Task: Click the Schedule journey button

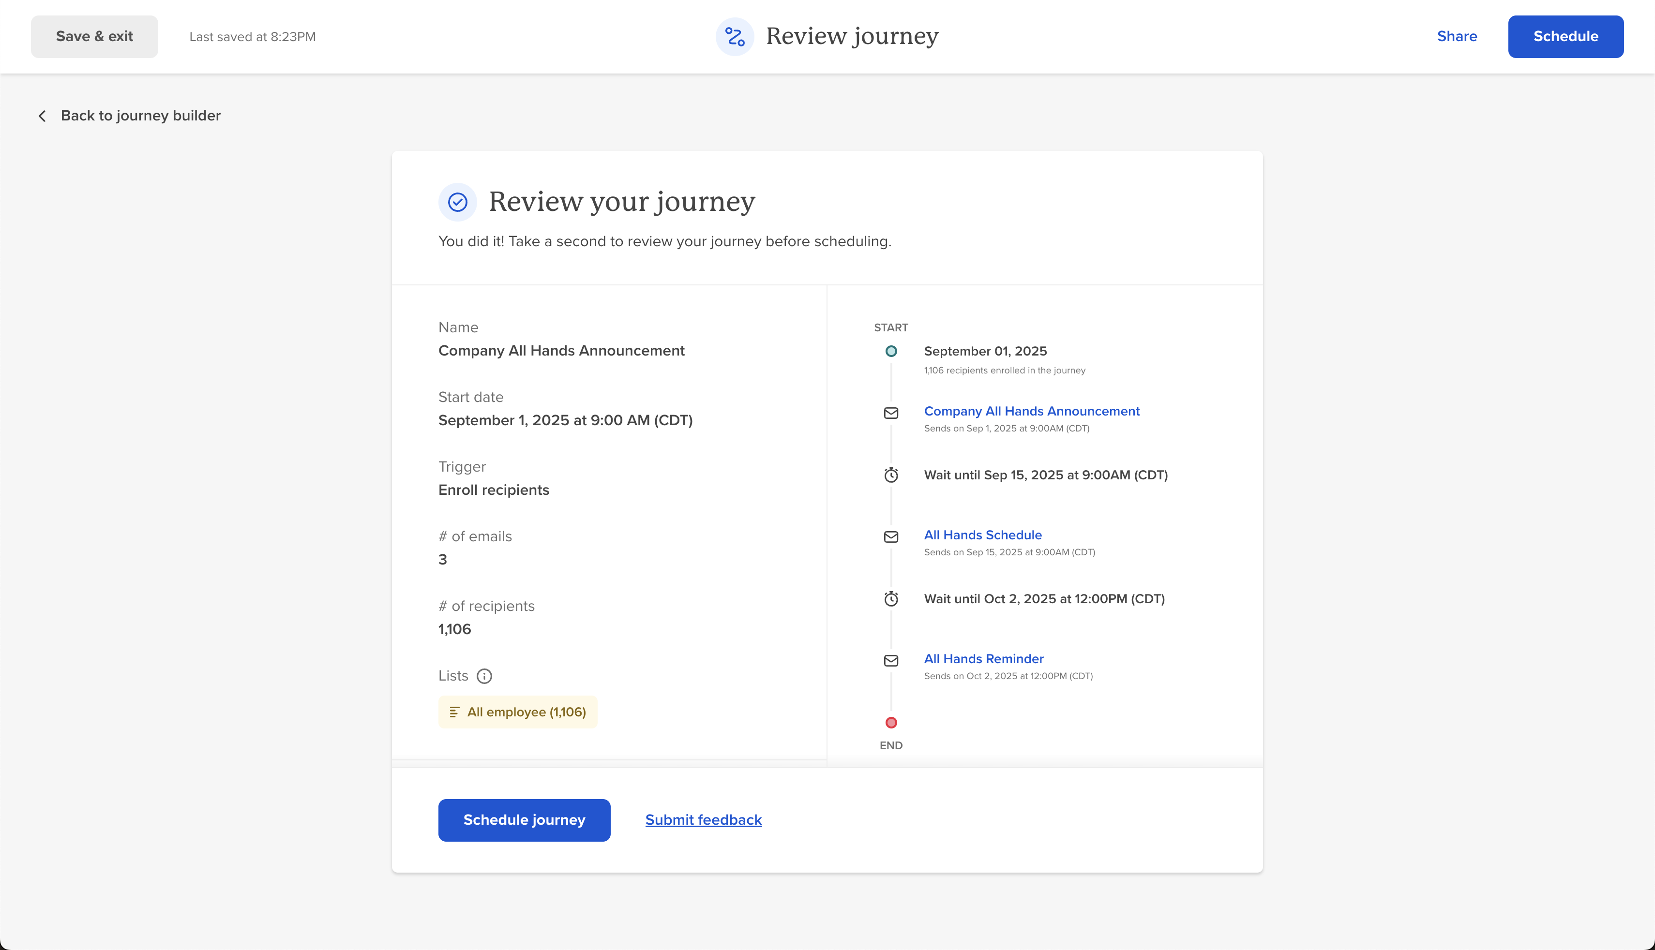Action: pyautogui.click(x=524, y=820)
